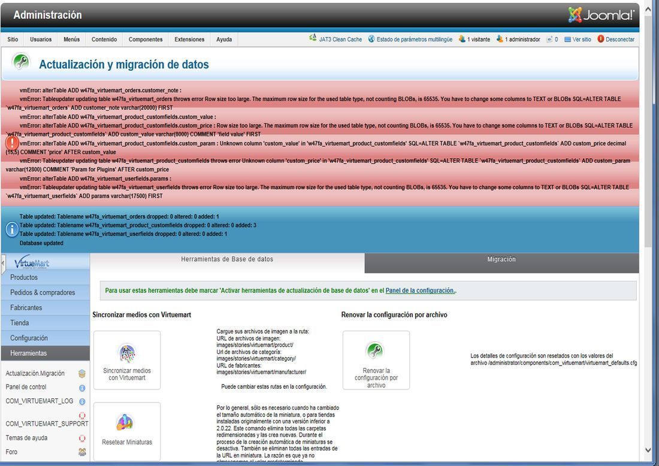
Task: Click the red error exclamation icon
Action: (12, 143)
